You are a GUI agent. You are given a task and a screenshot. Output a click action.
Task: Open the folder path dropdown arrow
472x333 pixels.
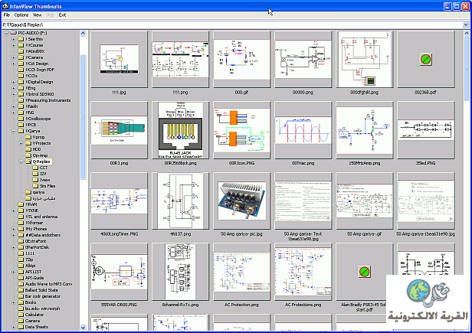tap(466, 24)
